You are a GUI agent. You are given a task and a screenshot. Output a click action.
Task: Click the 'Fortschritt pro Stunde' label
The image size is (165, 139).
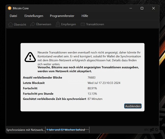coord(38,94)
